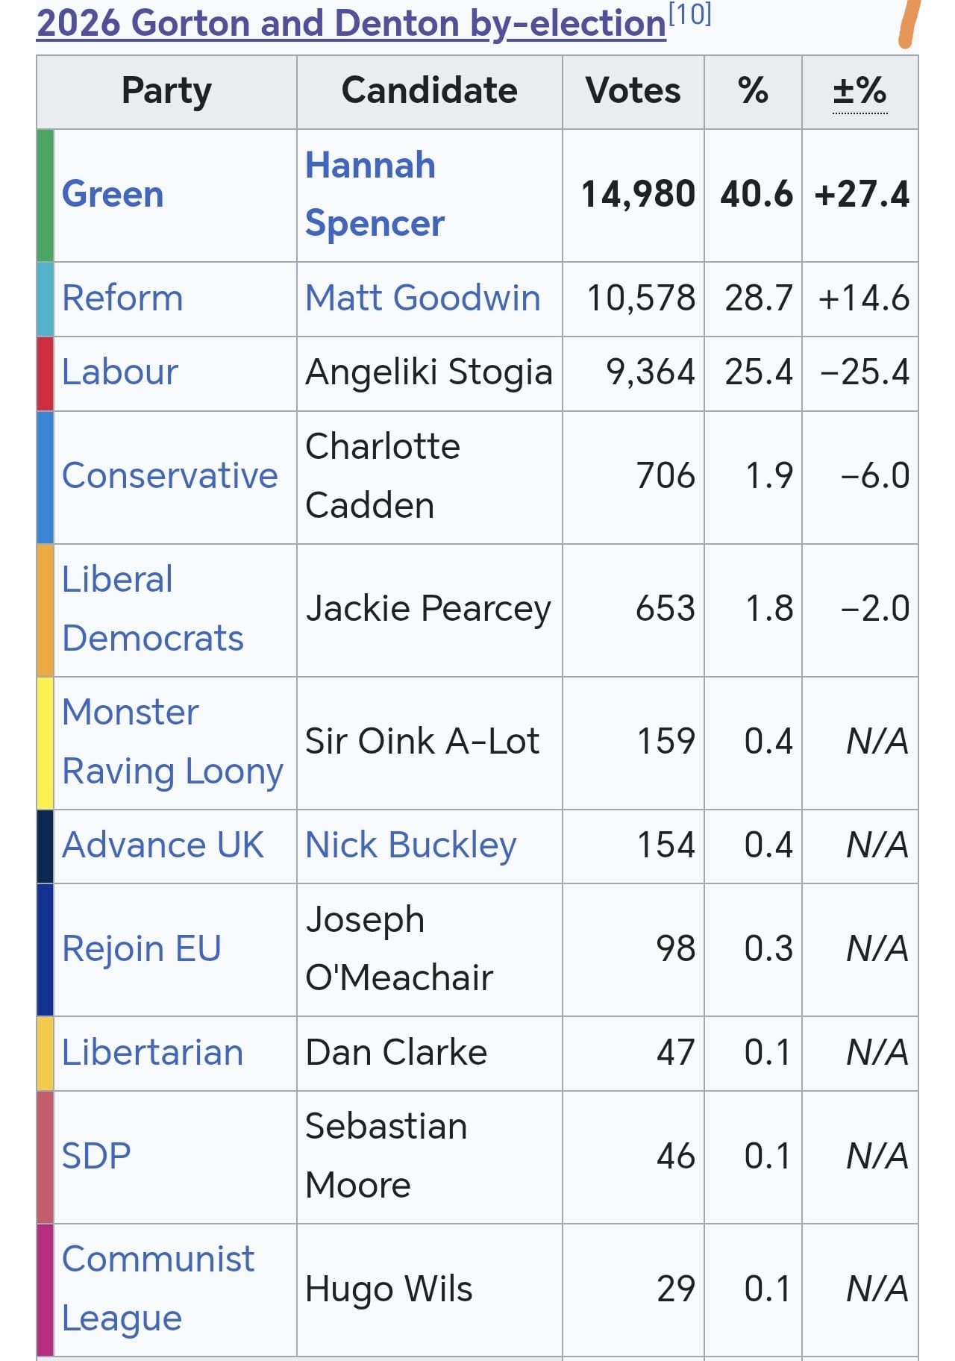Click the Labour red color swatch
The image size is (955, 1361).
(x=46, y=373)
